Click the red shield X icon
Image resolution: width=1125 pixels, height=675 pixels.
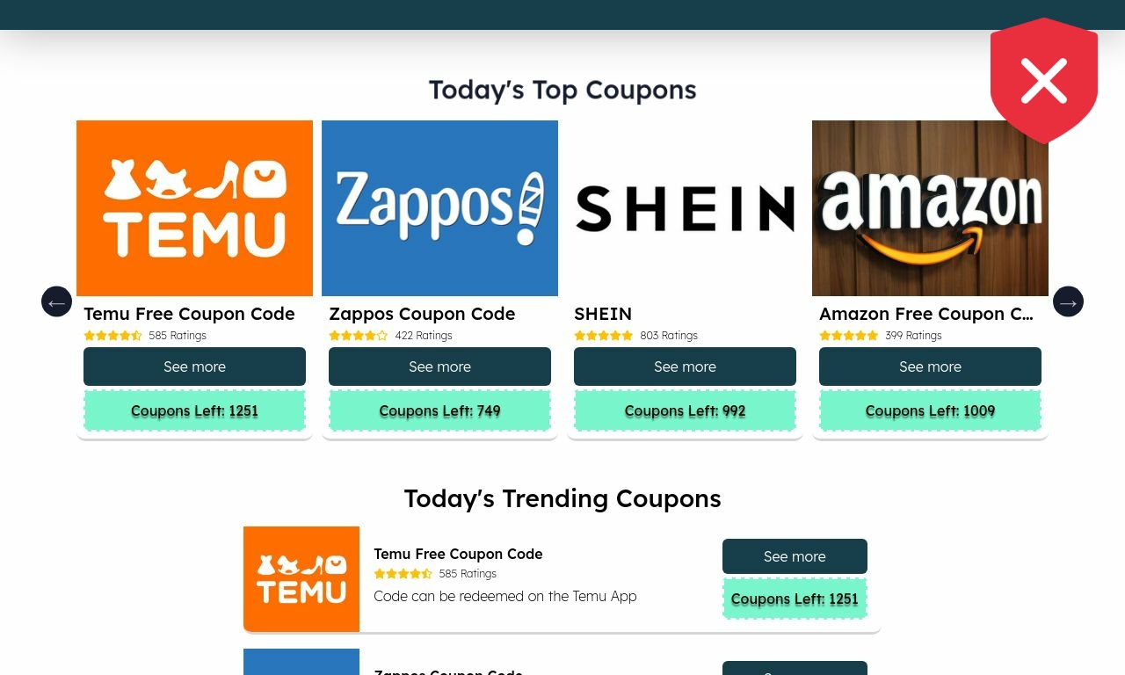1044,80
